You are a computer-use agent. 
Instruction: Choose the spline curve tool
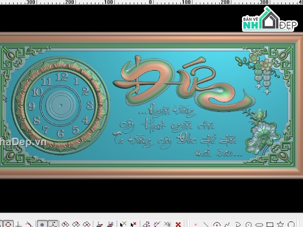click(227, 224)
